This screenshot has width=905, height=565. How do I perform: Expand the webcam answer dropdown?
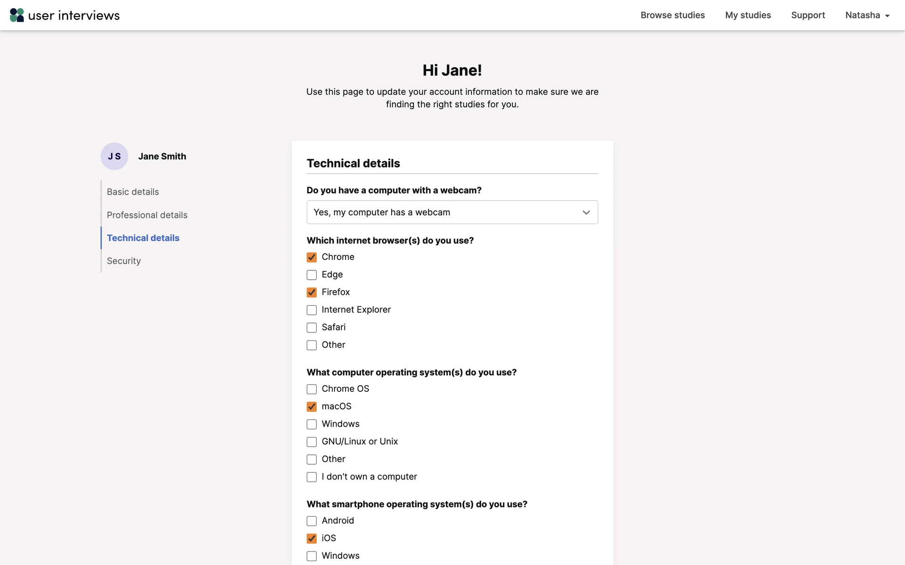452,212
